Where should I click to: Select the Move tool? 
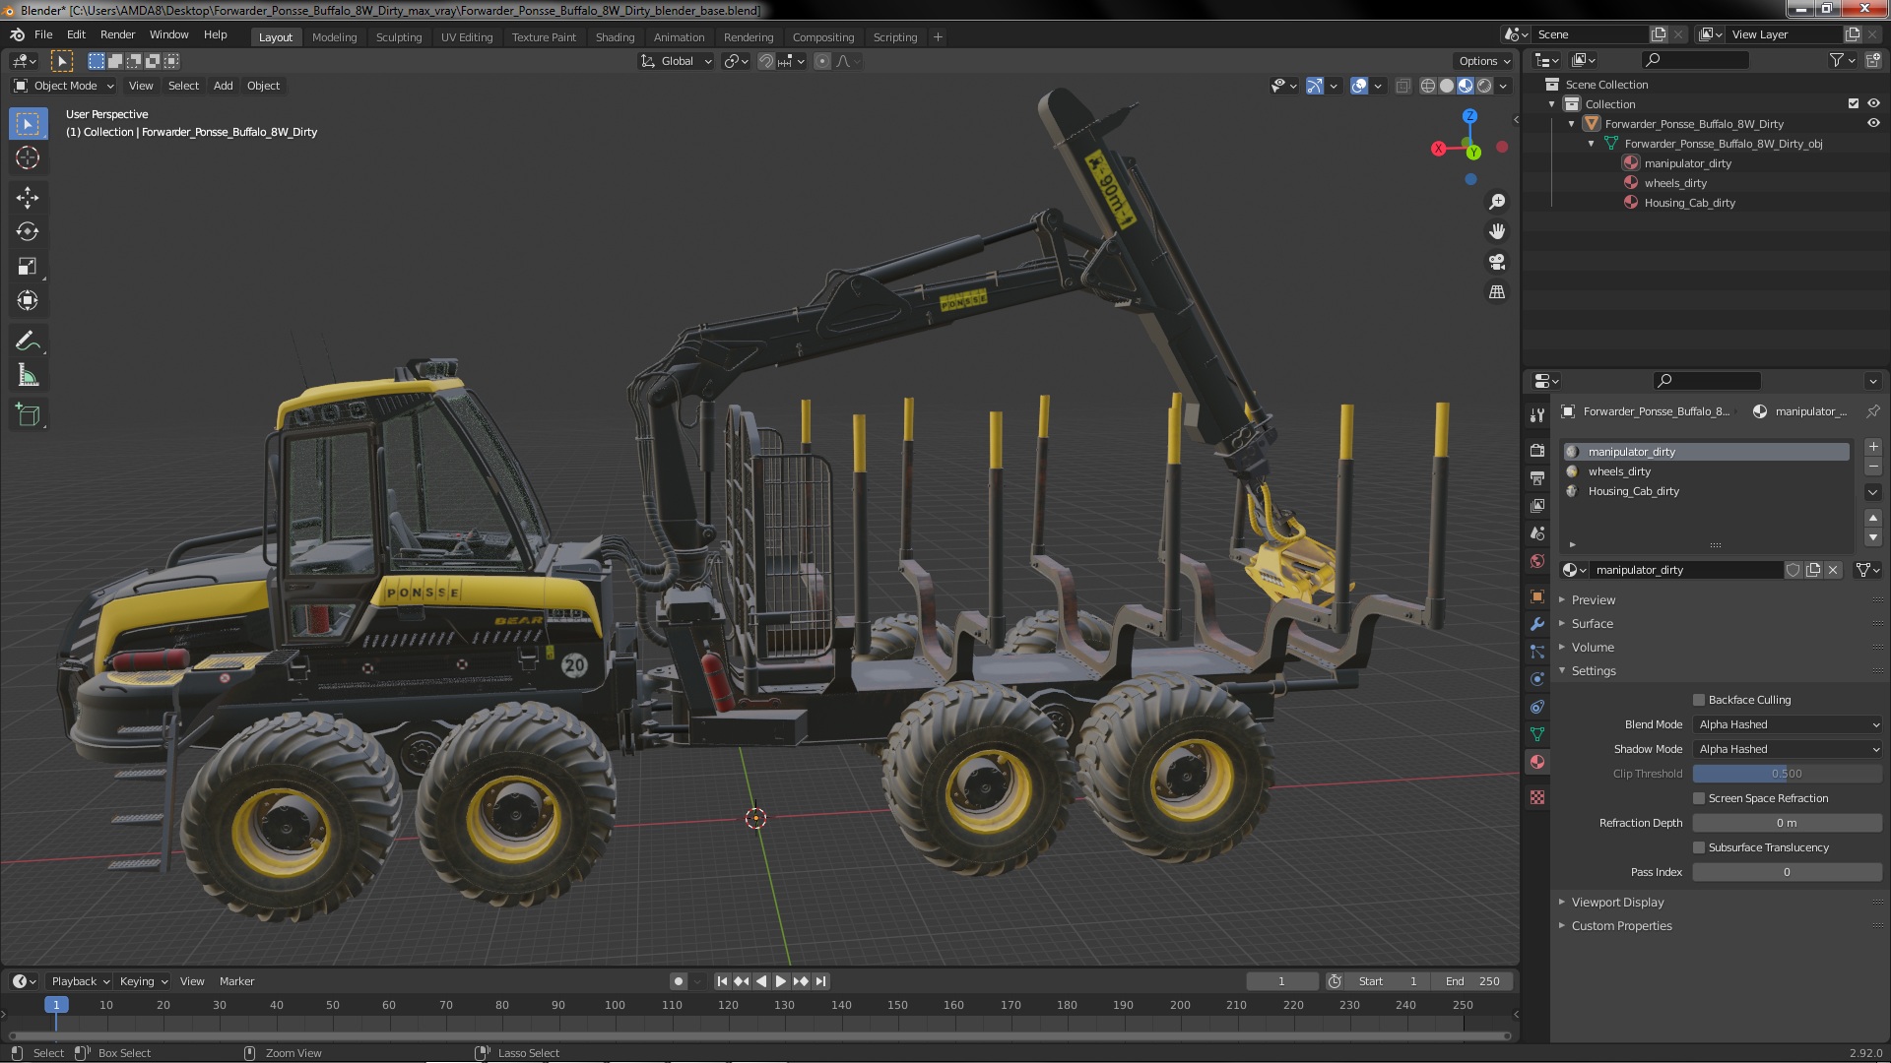pos(28,198)
